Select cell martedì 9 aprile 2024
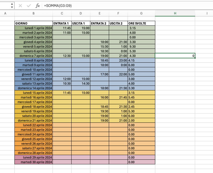Screen dimensions: 213x173 pyautogui.click(x=33, y=65)
